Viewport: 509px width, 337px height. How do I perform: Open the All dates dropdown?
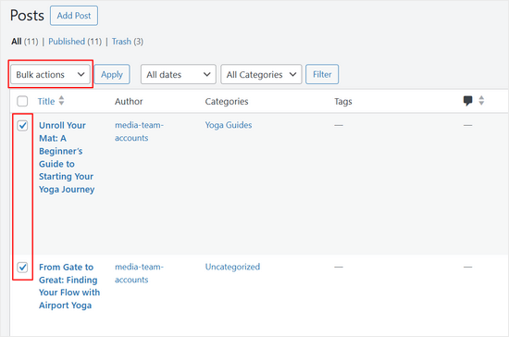[x=179, y=74]
